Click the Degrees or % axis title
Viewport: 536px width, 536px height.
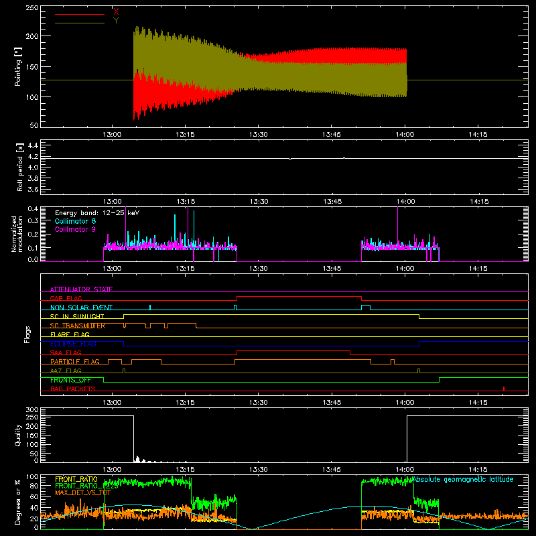click(18, 502)
